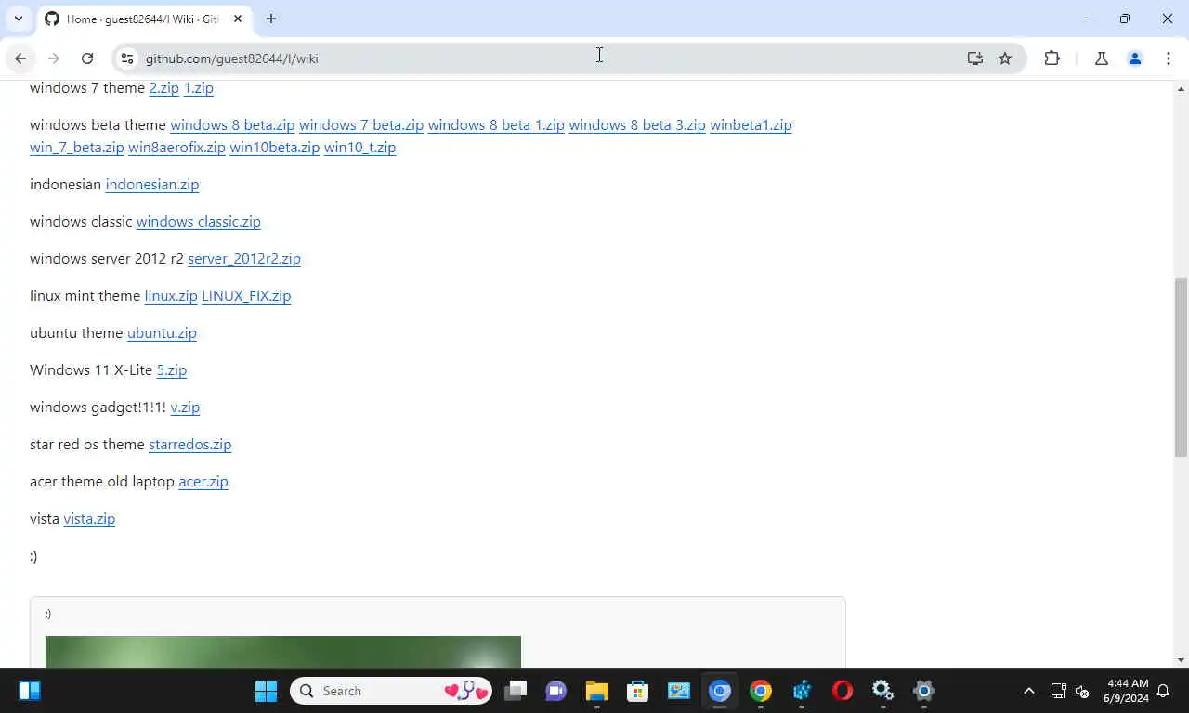This screenshot has height=713, width=1189.
Task: Open windows 8 beta 1.zip link
Action: click(x=496, y=125)
